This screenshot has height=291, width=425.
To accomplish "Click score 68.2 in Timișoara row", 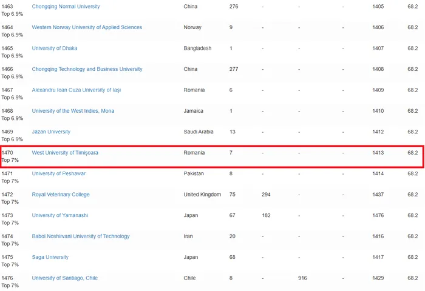I will click(413, 153).
